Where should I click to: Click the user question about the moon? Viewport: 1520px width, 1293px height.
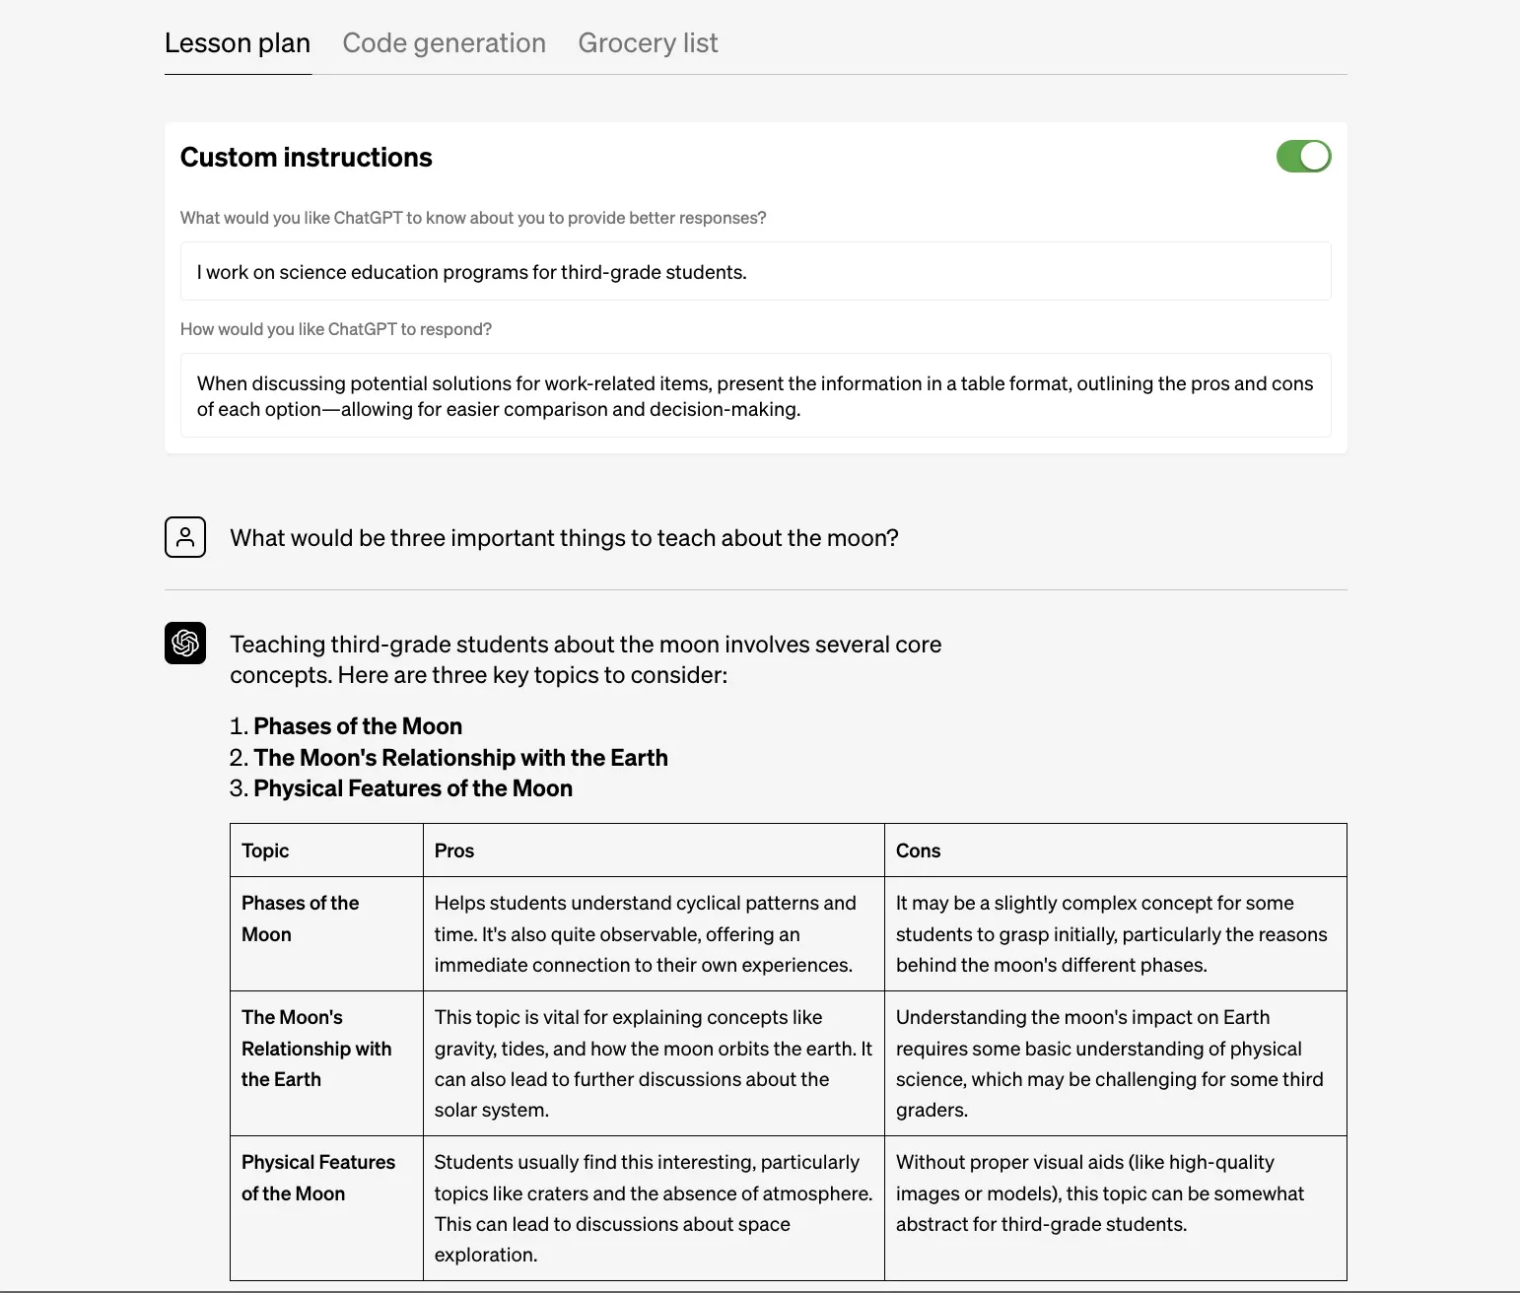[x=564, y=538]
